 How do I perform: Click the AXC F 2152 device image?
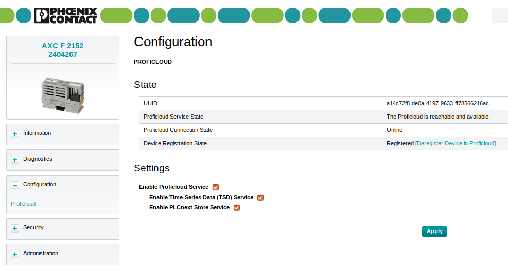click(63, 95)
